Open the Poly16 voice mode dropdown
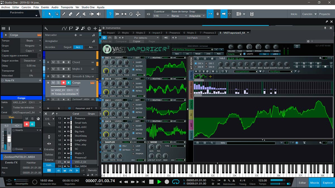 [234, 54]
